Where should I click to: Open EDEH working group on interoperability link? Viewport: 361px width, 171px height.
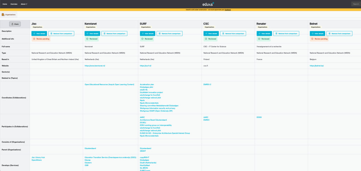[x=155, y=125]
